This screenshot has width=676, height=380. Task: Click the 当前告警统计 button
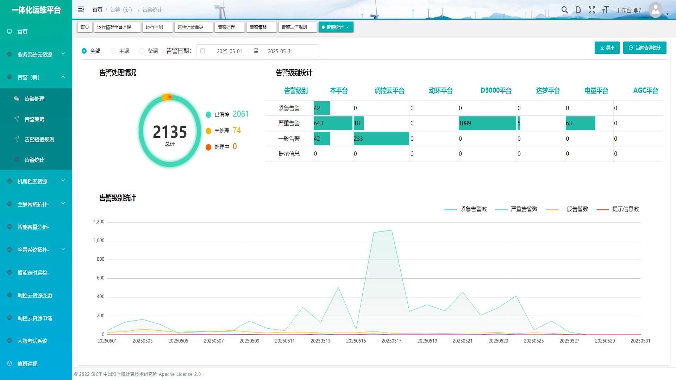pos(645,48)
